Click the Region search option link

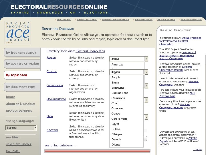(51, 58)
